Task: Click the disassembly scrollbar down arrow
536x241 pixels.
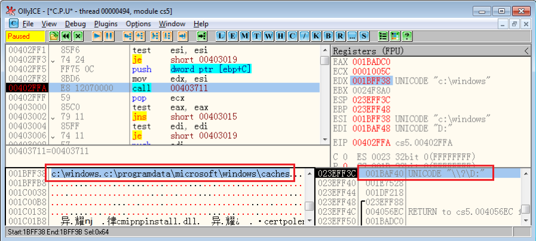Action: coord(324,139)
